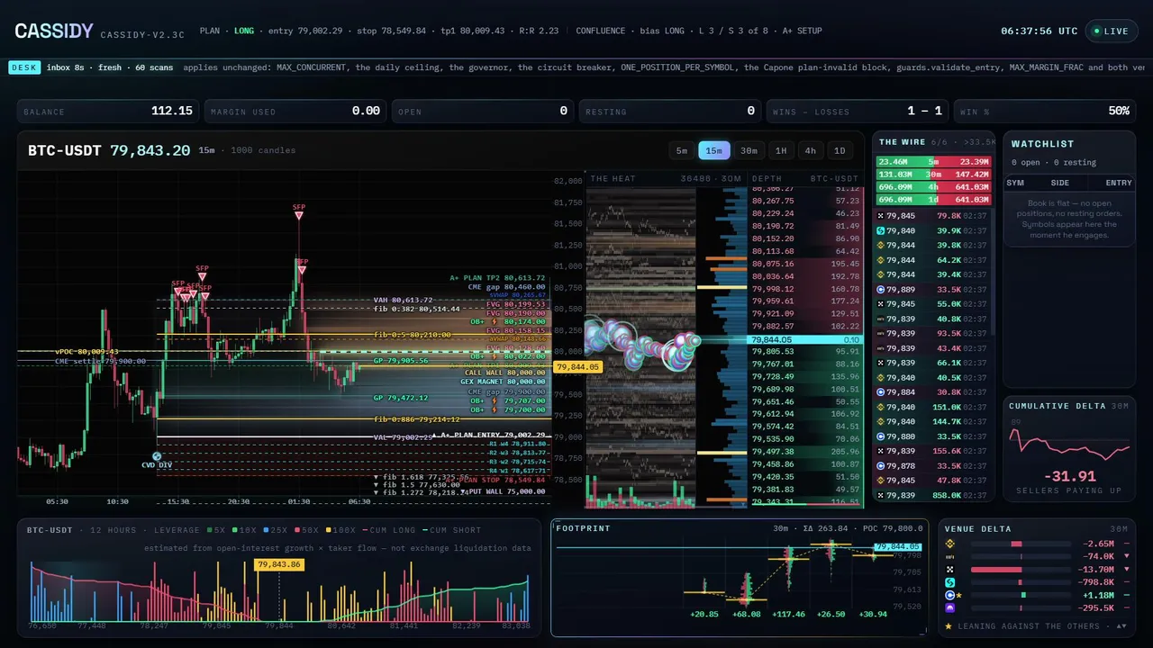Click exchange icon on 79,845 55.0K row
Image resolution: width=1153 pixels, height=648 pixels.
(x=880, y=304)
